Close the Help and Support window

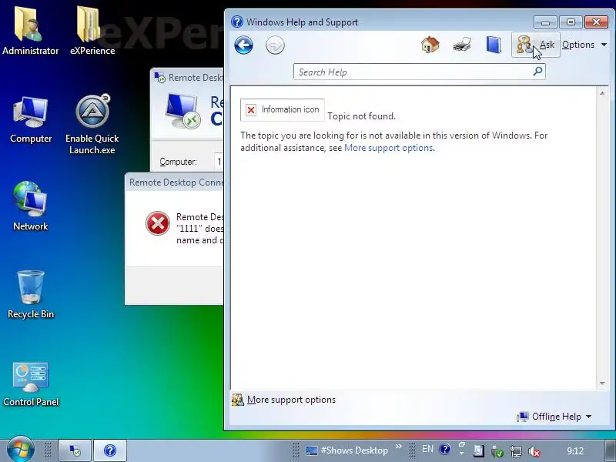(x=596, y=22)
